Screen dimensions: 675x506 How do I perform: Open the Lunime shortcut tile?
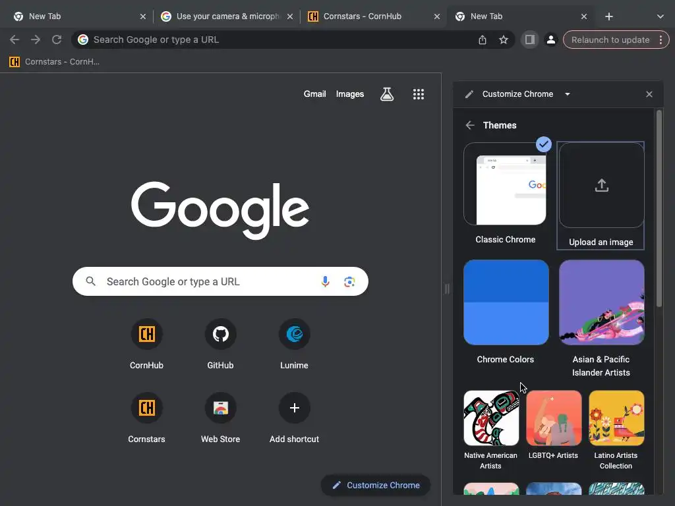click(295, 344)
